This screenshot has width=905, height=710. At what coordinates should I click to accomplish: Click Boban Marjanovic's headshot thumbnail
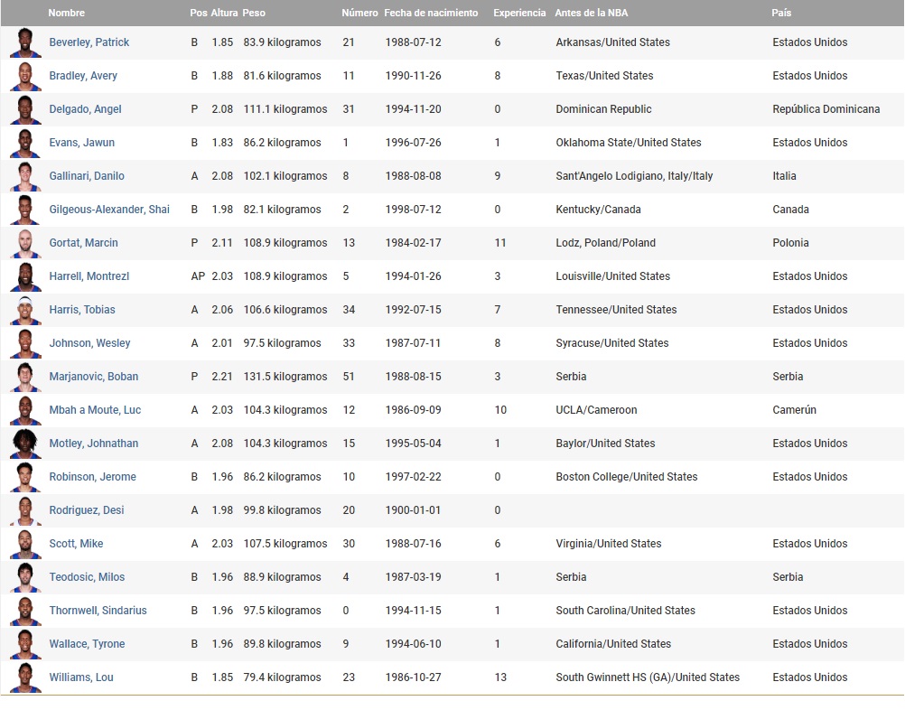25,377
